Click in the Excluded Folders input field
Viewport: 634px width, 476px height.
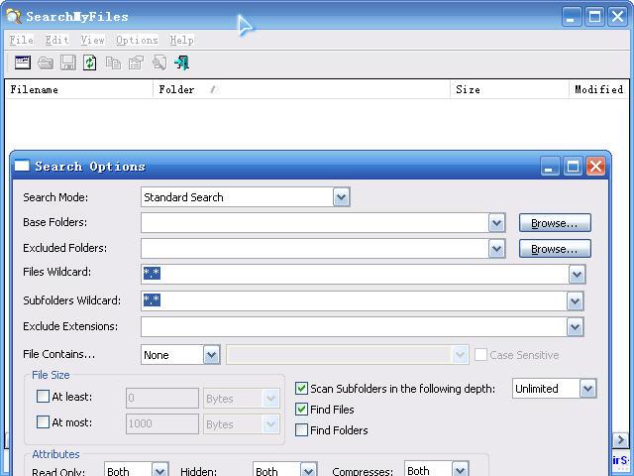point(315,249)
